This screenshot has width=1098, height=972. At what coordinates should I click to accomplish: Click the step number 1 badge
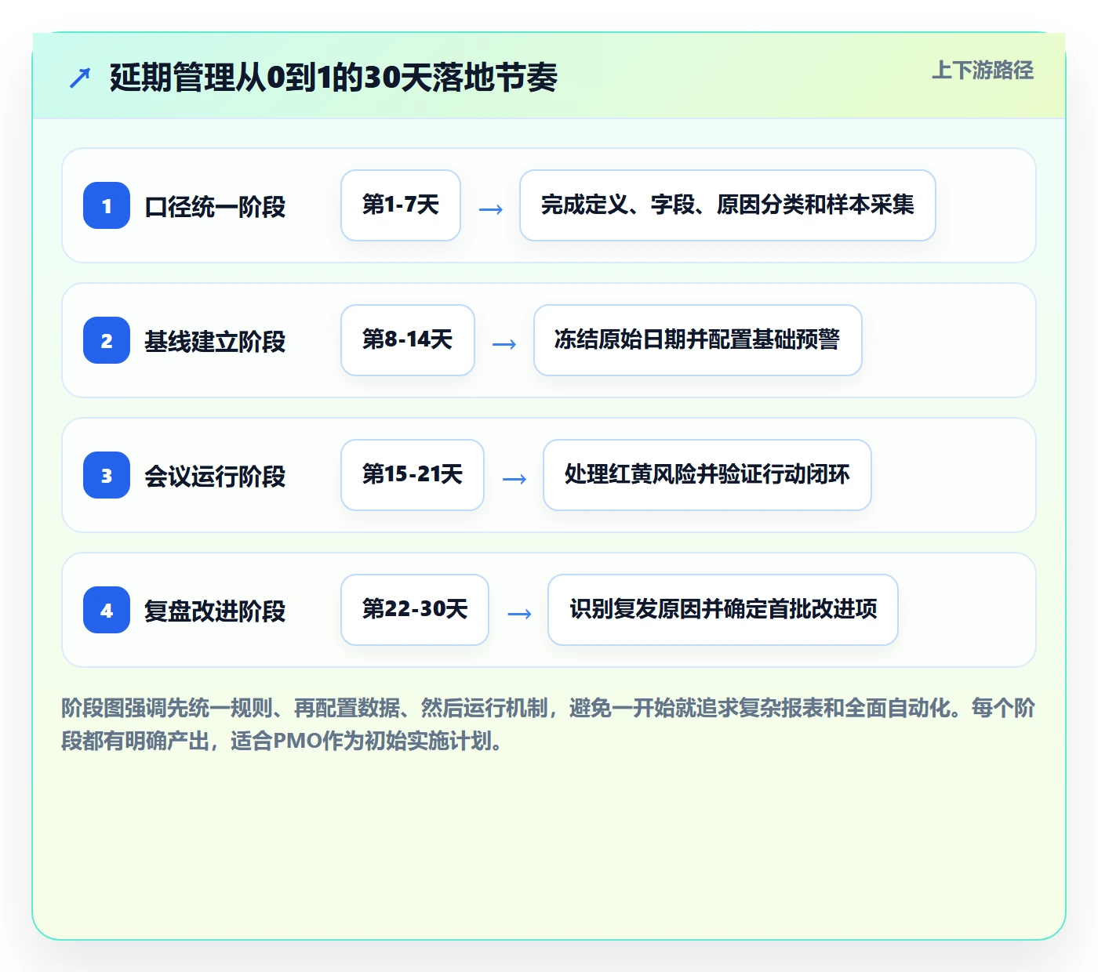tap(107, 205)
